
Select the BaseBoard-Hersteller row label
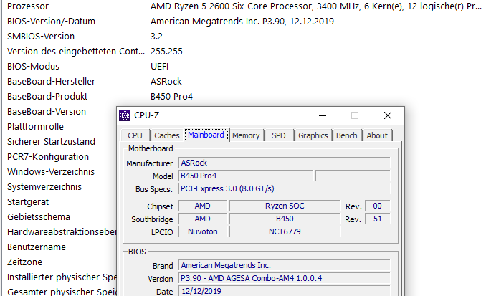click(x=51, y=82)
